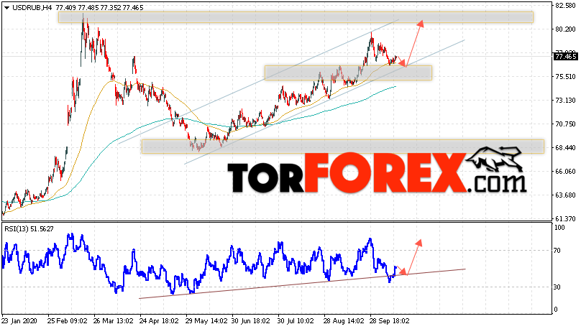Click the 28 Sep 18:02 time label
The width and height of the screenshot is (581, 329).
click(390, 321)
